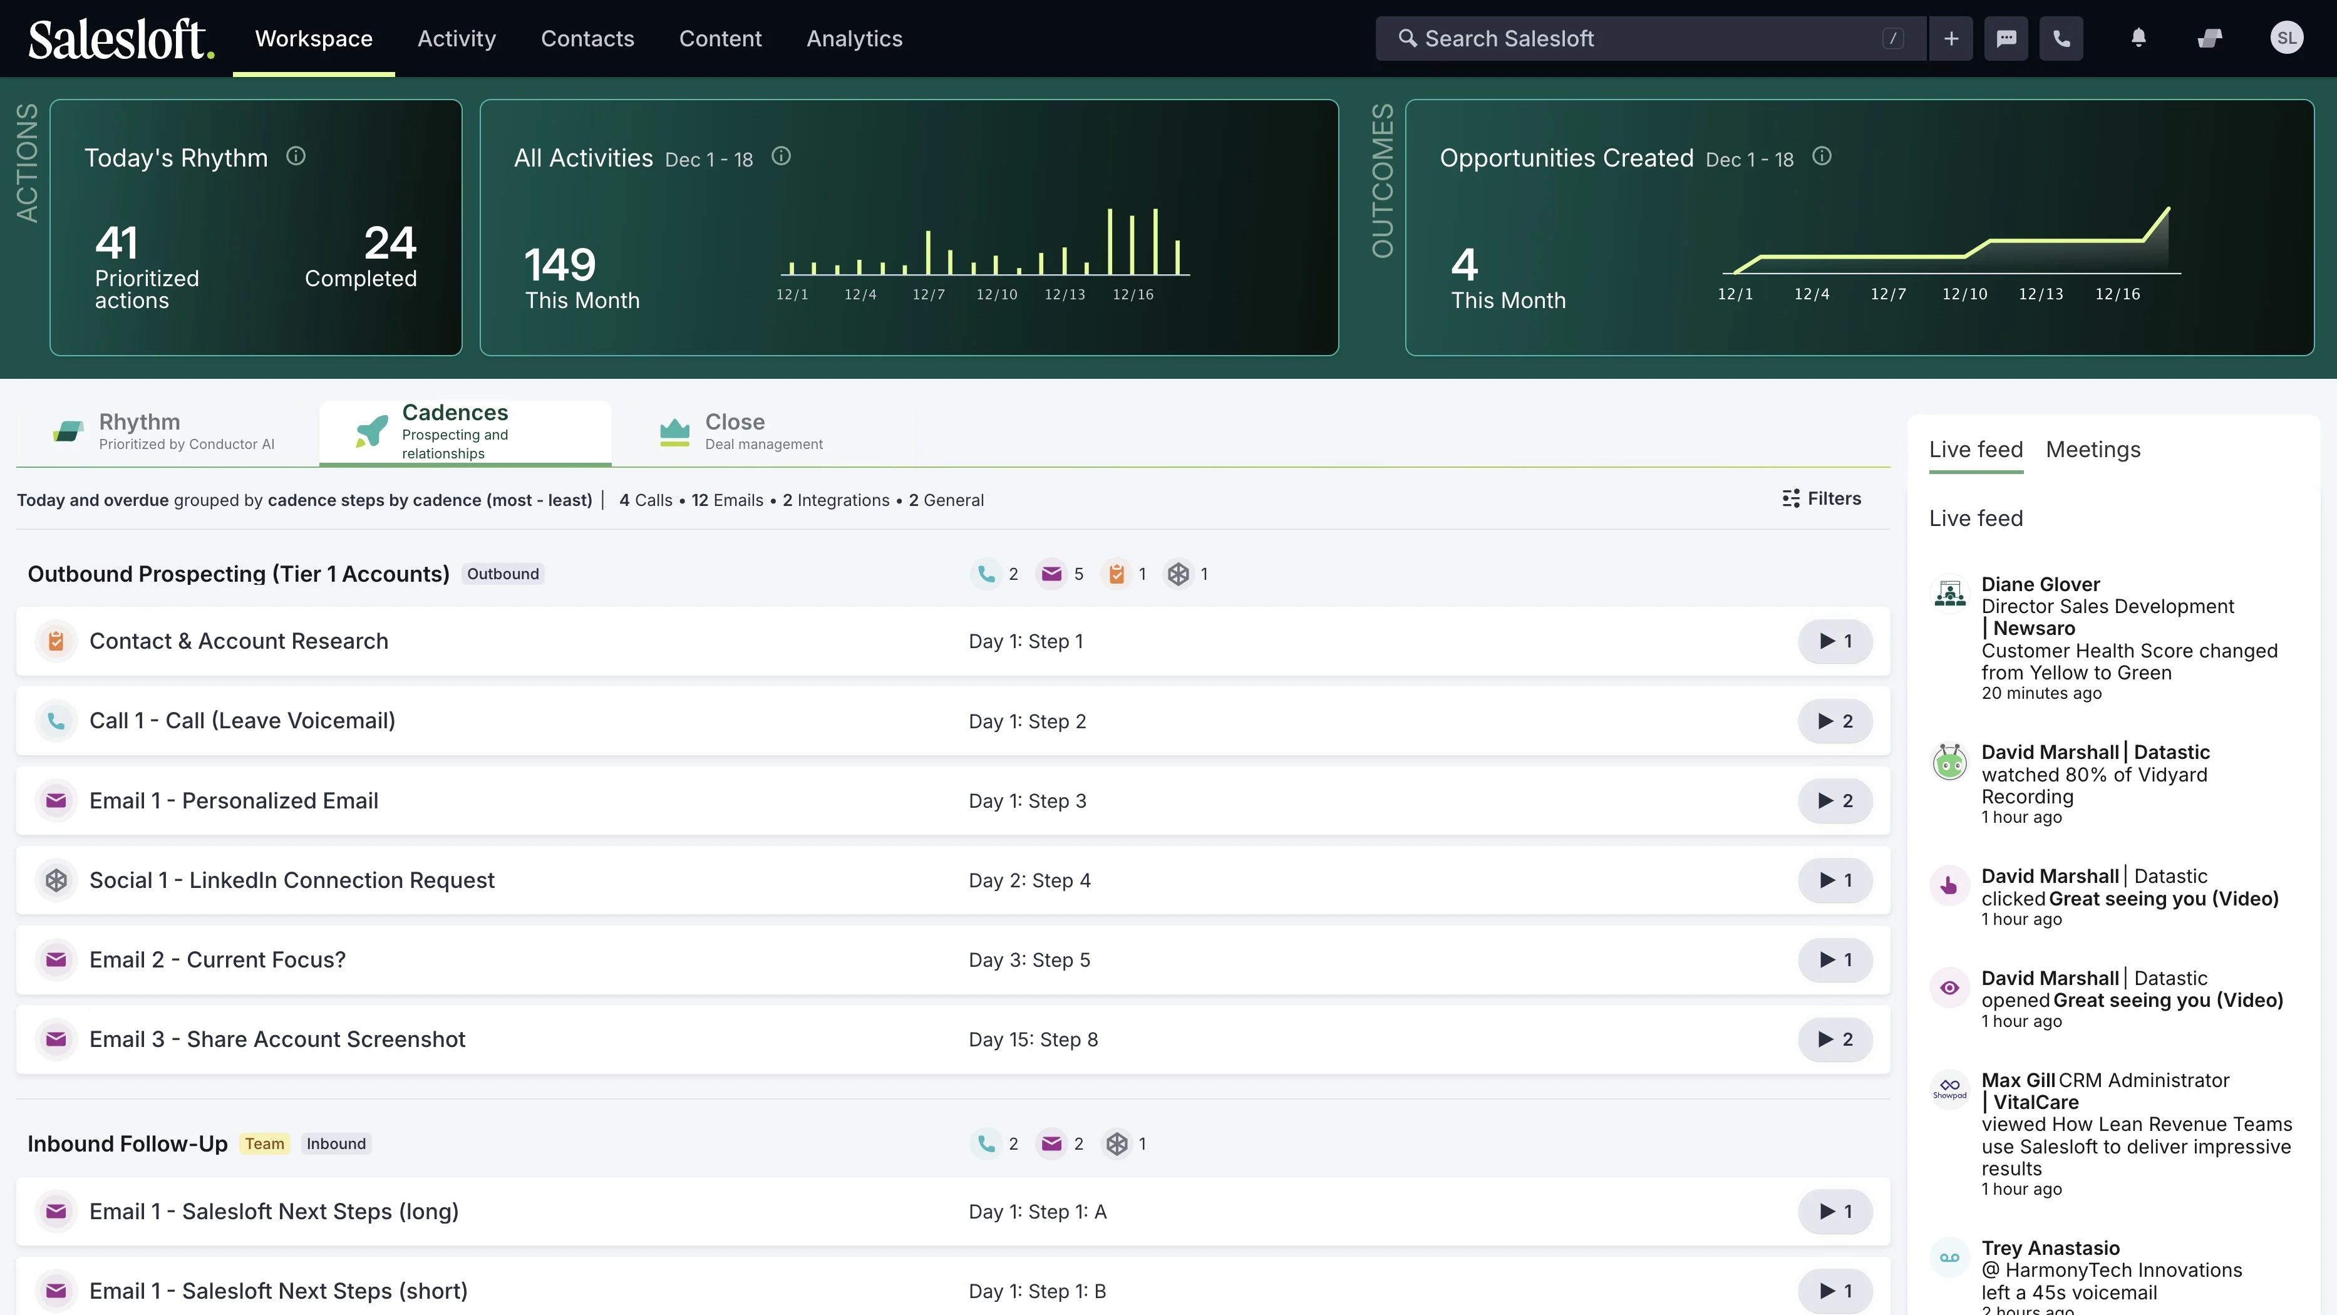Click phone icon on Call 1 row
This screenshot has height=1315, width=2337.
coord(56,721)
